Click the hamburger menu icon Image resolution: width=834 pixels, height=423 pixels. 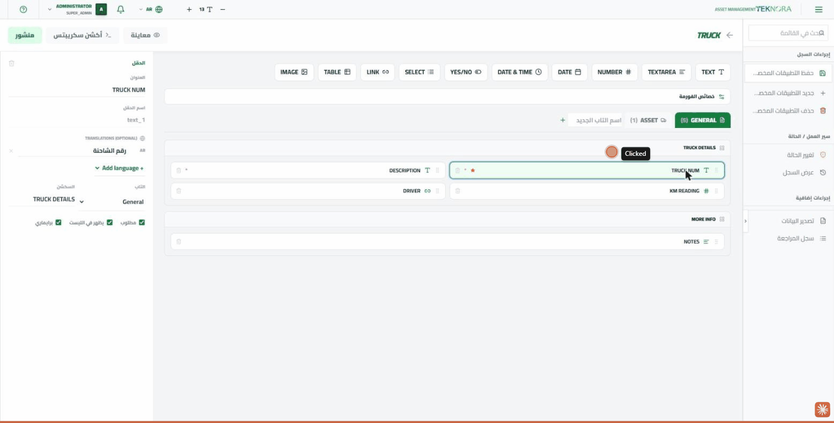(818, 9)
